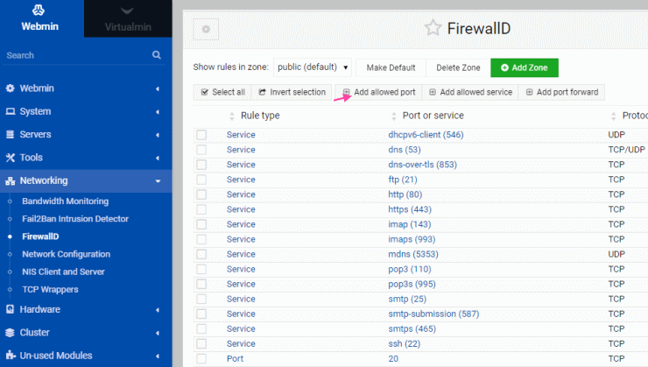Click the Tools wrench icon
This screenshot has height=367, width=648.
click(x=10, y=158)
